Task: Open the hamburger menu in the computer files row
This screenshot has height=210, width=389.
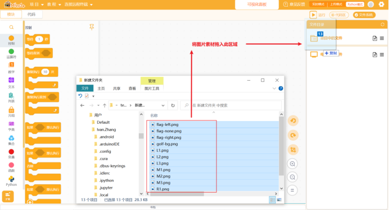Action: (x=382, y=55)
